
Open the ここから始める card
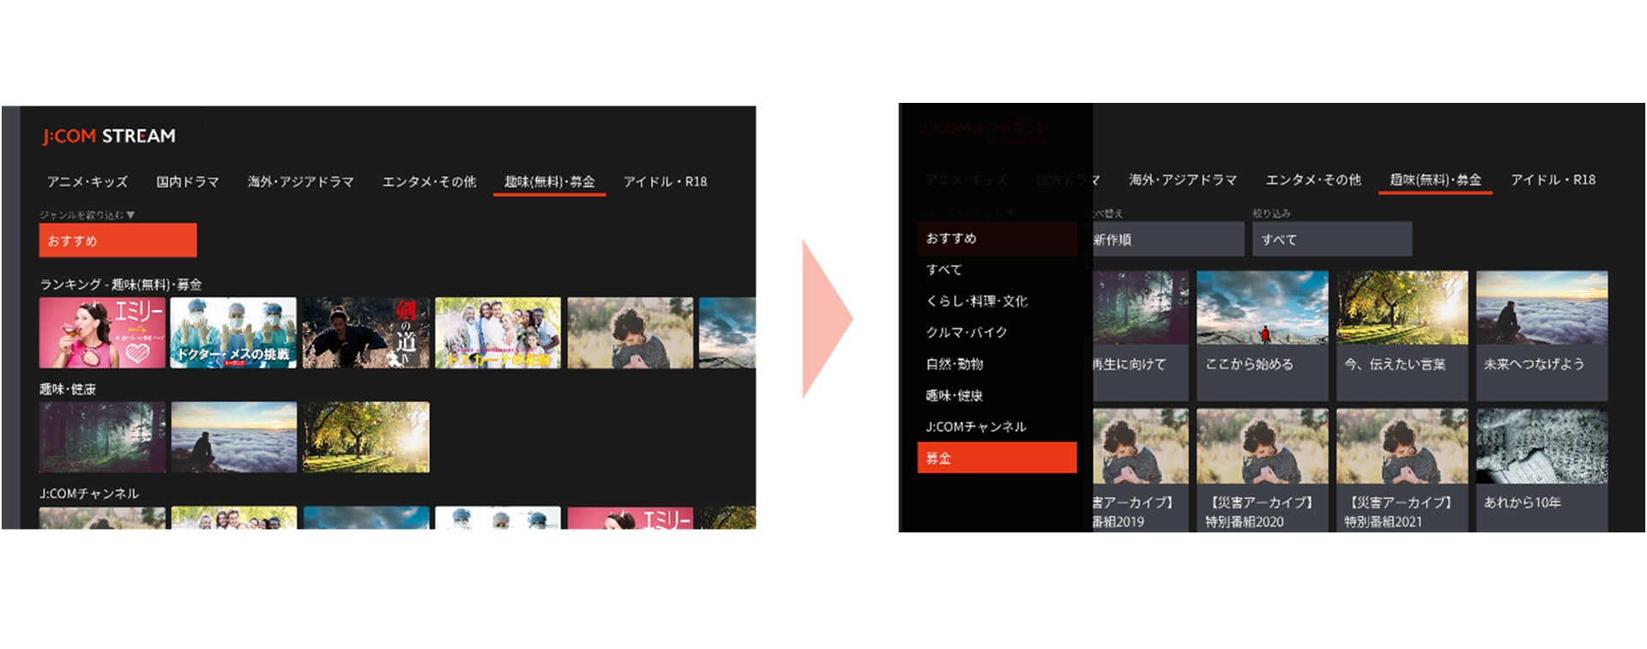click(x=1262, y=336)
